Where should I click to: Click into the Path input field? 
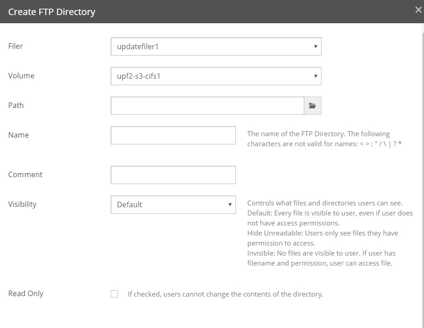(x=207, y=106)
